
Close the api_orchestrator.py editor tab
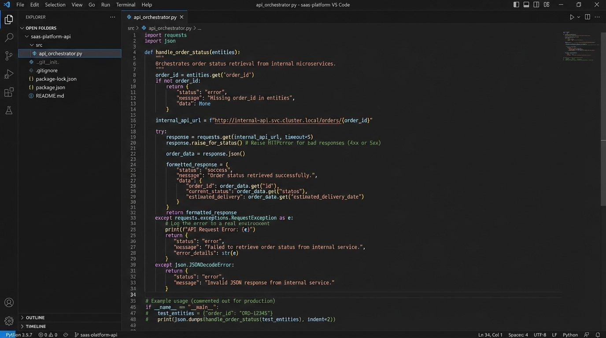click(x=181, y=17)
